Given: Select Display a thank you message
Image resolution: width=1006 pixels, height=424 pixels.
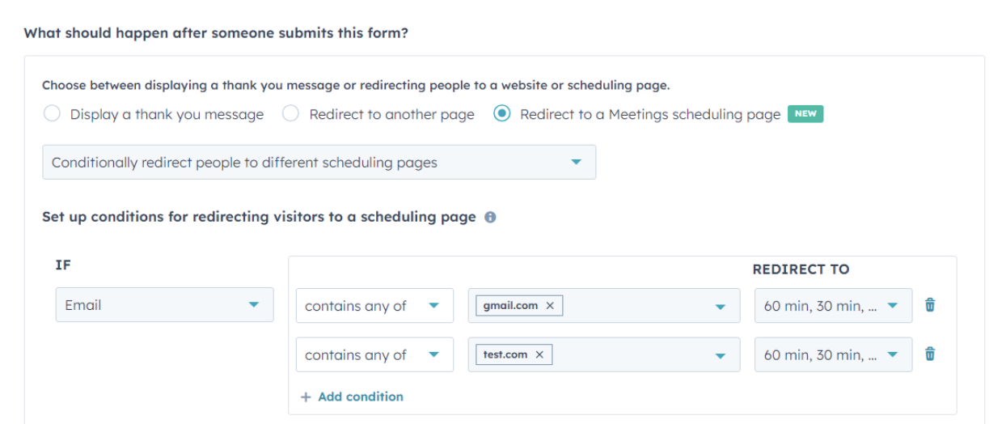Looking at the screenshot, I should pos(53,114).
